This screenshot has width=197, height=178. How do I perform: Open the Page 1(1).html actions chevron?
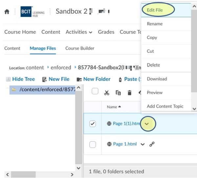147,124
